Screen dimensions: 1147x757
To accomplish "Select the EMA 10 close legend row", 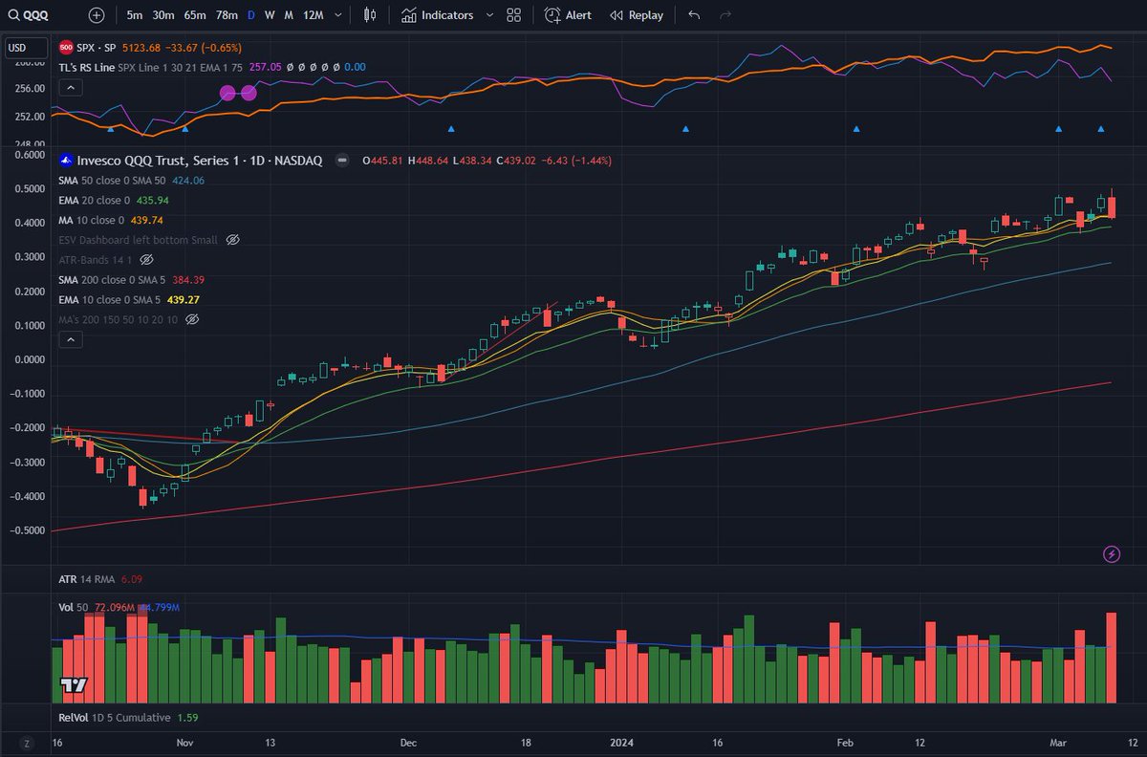I will 129,299.
